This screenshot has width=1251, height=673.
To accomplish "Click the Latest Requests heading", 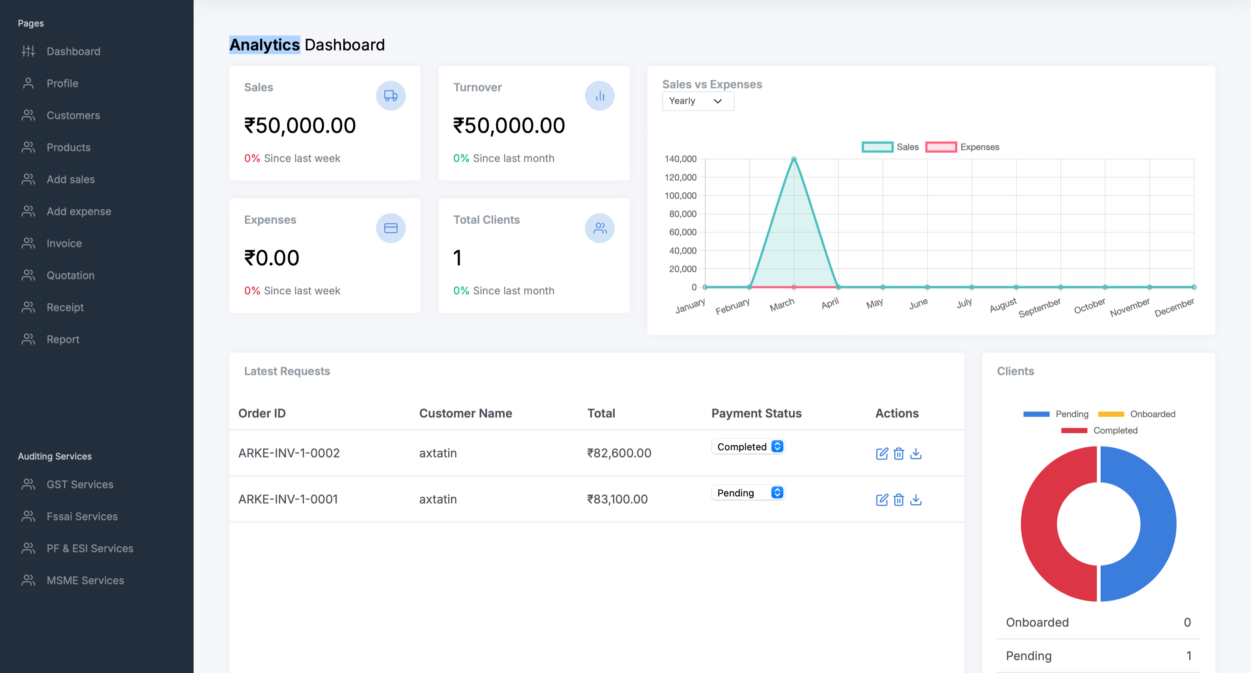I will click(287, 371).
